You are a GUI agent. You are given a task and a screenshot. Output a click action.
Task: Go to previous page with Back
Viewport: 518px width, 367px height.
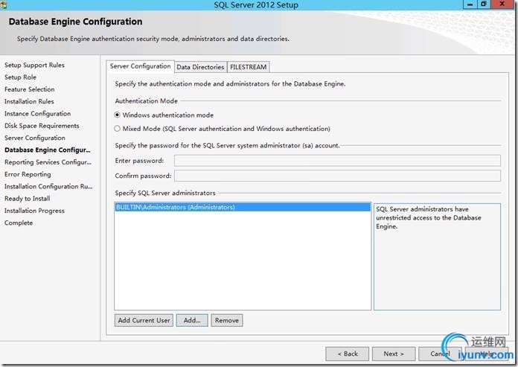click(x=348, y=354)
